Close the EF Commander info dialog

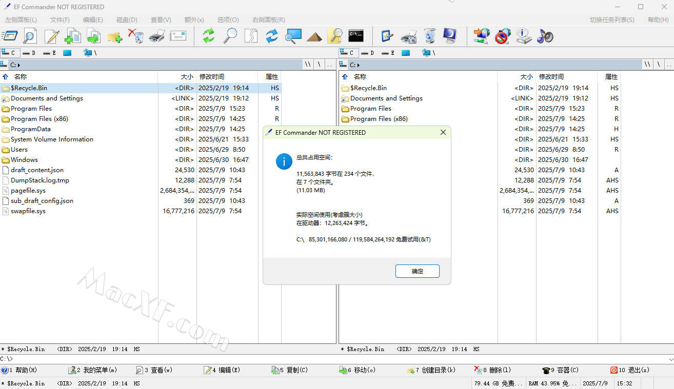443,132
